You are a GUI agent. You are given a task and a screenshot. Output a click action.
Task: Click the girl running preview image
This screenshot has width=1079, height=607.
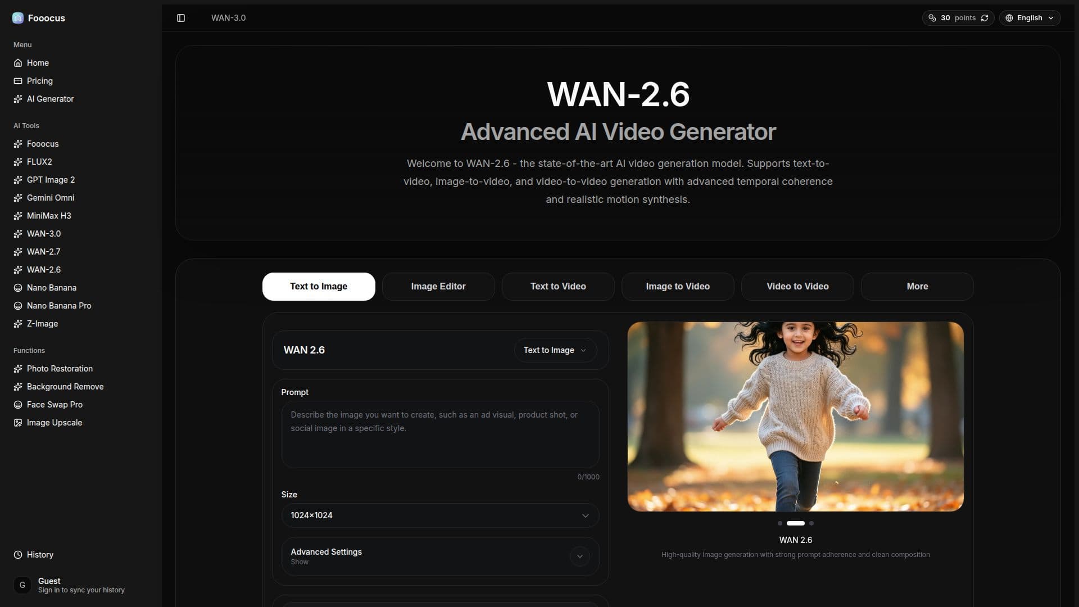click(795, 416)
